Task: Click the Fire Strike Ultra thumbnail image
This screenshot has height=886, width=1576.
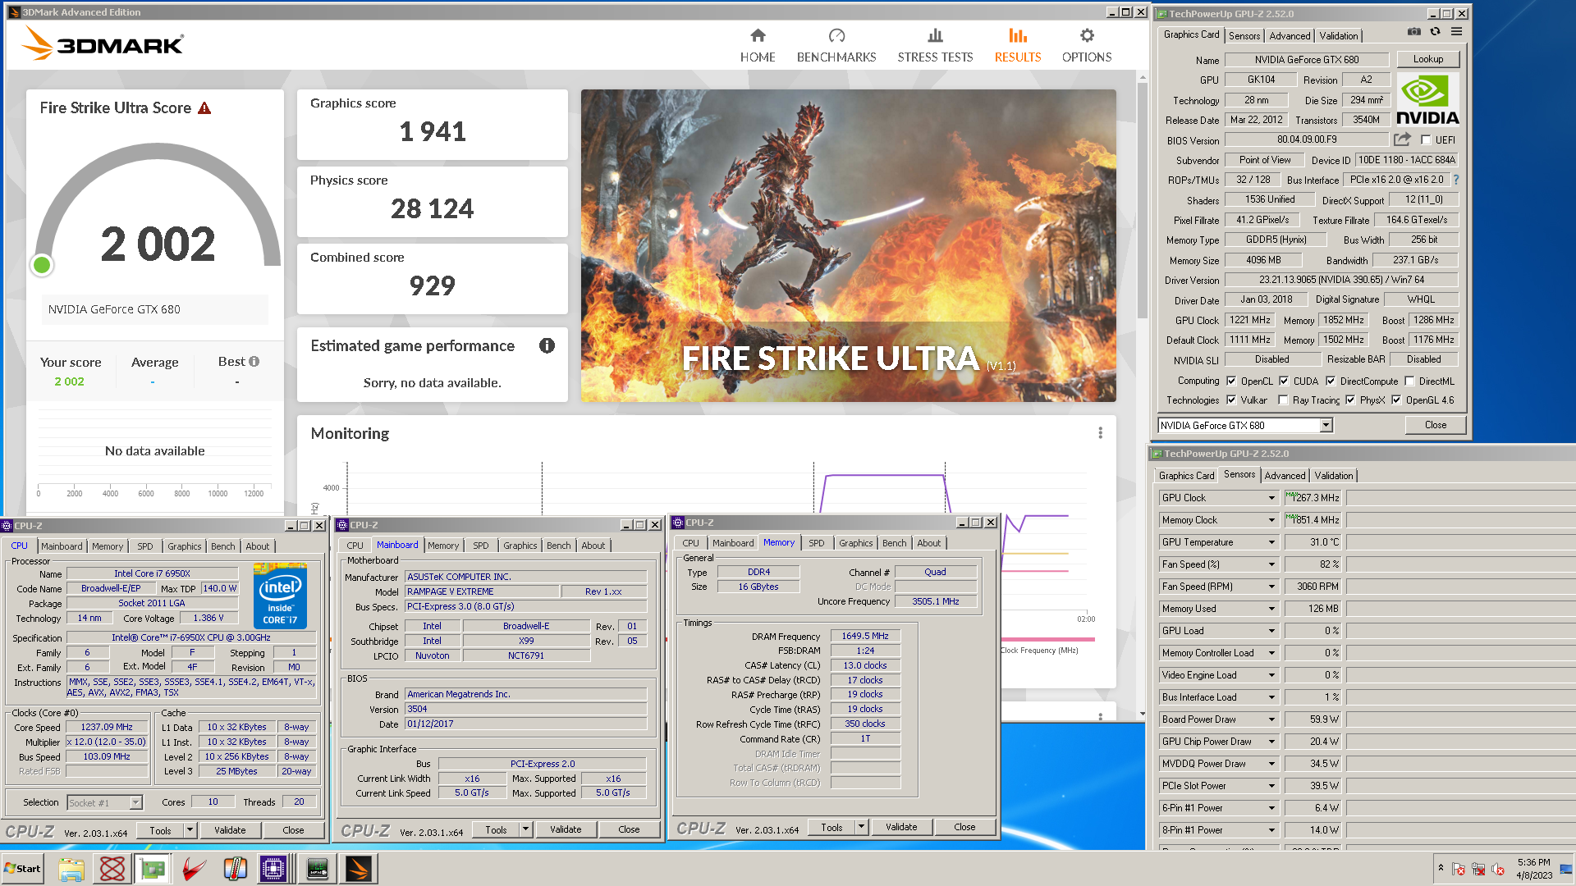Action: click(x=848, y=245)
